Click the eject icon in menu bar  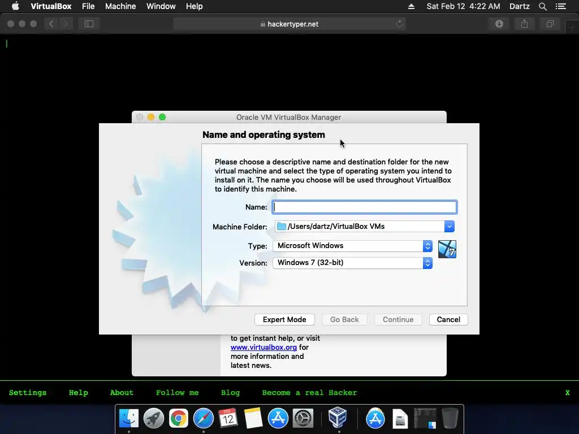tap(411, 6)
